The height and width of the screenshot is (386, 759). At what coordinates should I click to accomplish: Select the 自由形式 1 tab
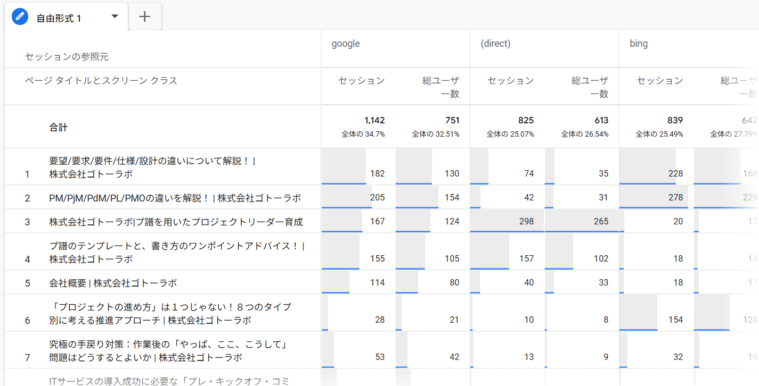59,19
